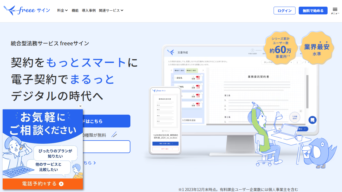Click the ※1 2023年12月末時点 footnote text

[x=238, y=190]
